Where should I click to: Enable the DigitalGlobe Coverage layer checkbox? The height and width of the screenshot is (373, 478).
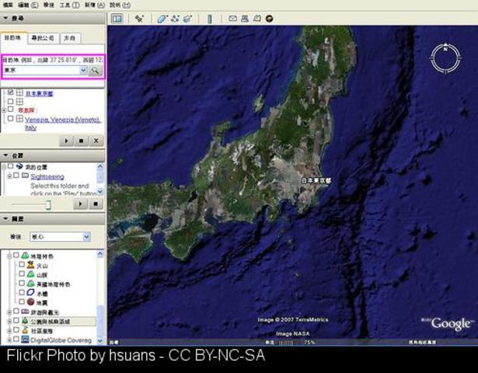coord(16,339)
